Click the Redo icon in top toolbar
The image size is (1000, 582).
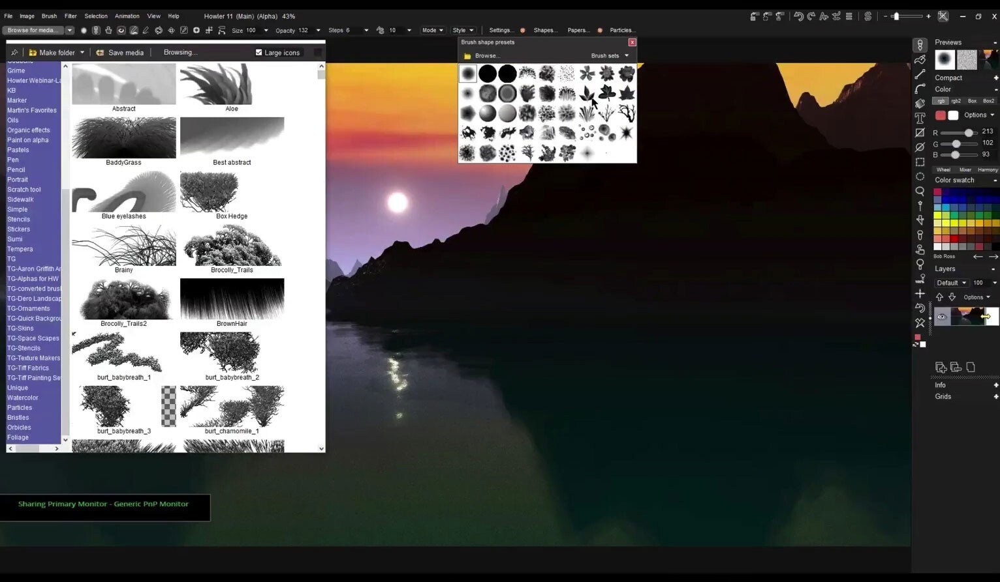(811, 16)
